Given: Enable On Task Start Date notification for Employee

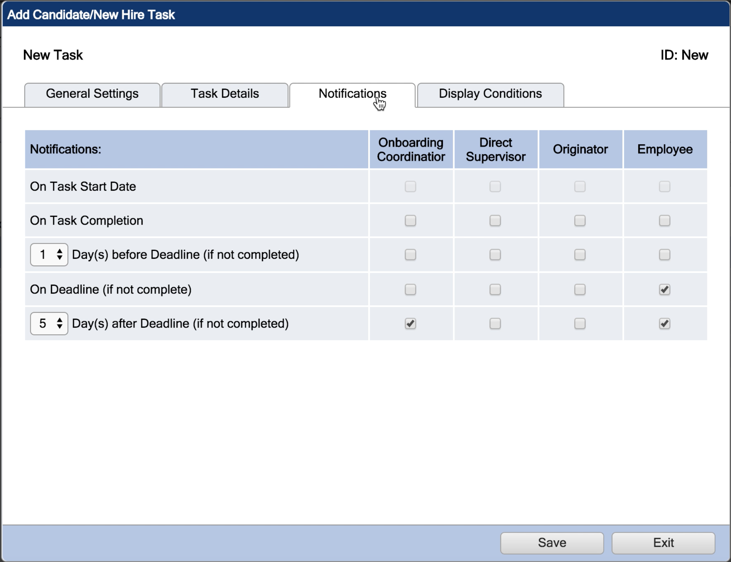Looking at the screenshot, I should (664, 187).
